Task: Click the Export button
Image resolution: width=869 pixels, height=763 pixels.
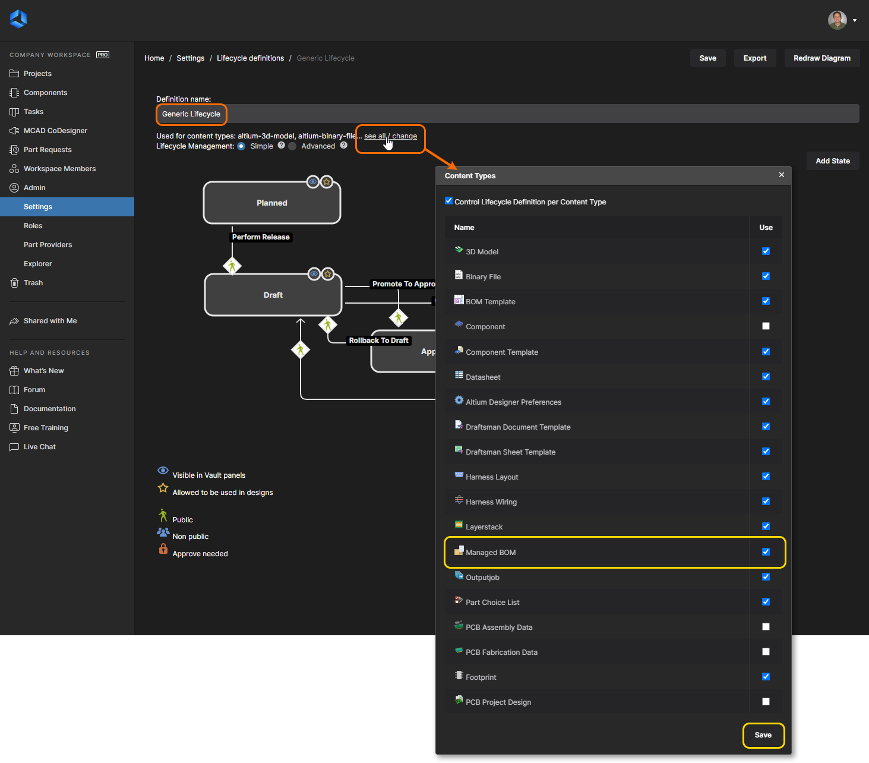Action: coord(755,58)
